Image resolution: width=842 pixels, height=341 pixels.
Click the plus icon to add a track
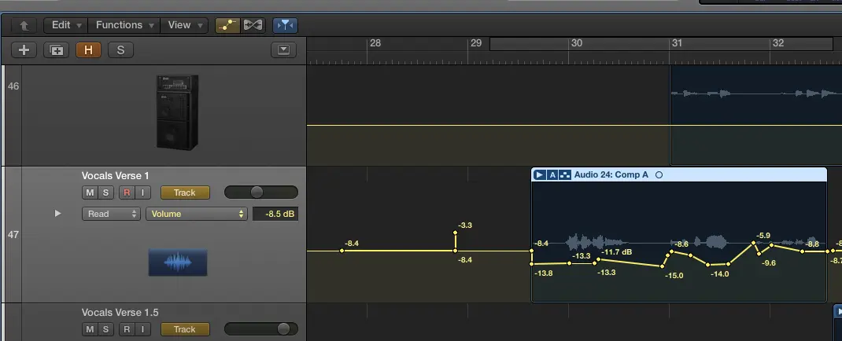click(x=24, y=50)
